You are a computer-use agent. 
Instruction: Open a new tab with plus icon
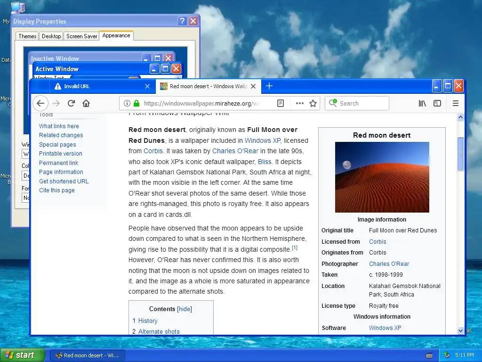pyautogui.click(x=269, y=86)
